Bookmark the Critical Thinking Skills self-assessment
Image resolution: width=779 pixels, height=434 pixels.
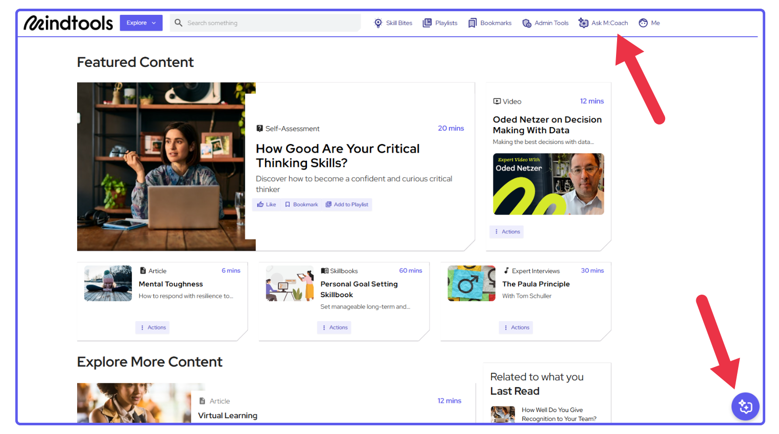click(301, 205)
